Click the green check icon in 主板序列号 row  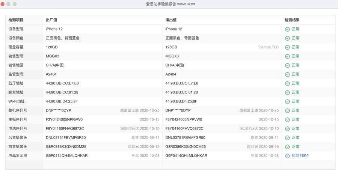tap(287, 120)
